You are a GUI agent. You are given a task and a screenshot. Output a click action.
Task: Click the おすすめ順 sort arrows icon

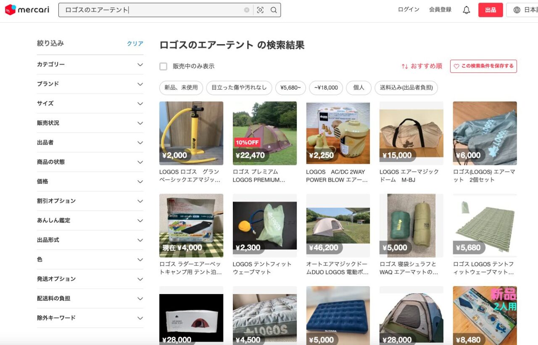coord(405,66)
